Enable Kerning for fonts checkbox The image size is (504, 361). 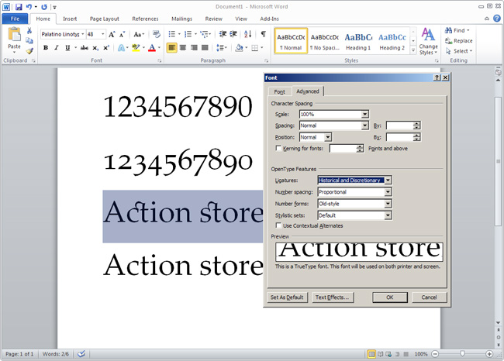click(x=278, y=148)
